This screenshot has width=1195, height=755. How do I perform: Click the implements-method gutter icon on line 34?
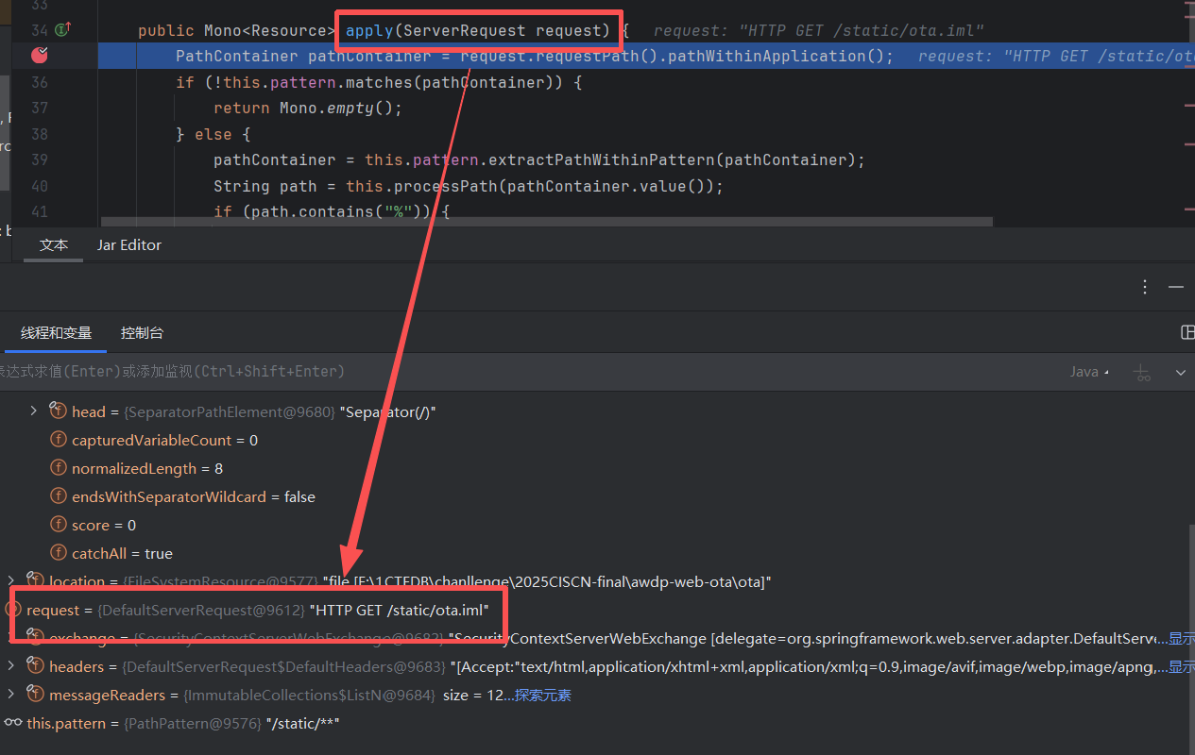(x=63, y=30)
